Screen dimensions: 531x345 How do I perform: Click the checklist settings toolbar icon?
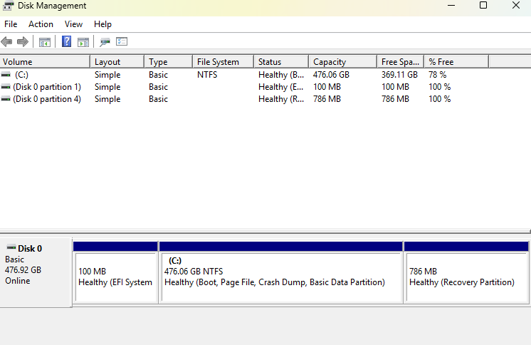coord(121,42)
